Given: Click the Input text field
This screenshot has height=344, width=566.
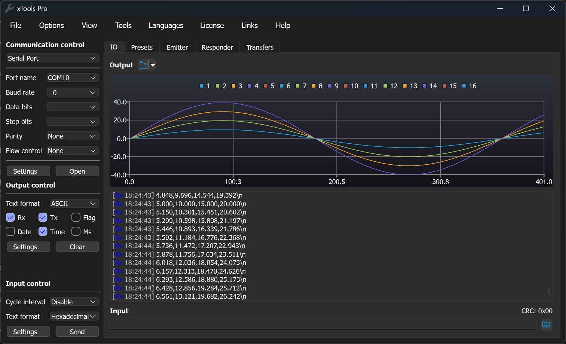Looking at the screenshot, I should click(x=322, y=324).
